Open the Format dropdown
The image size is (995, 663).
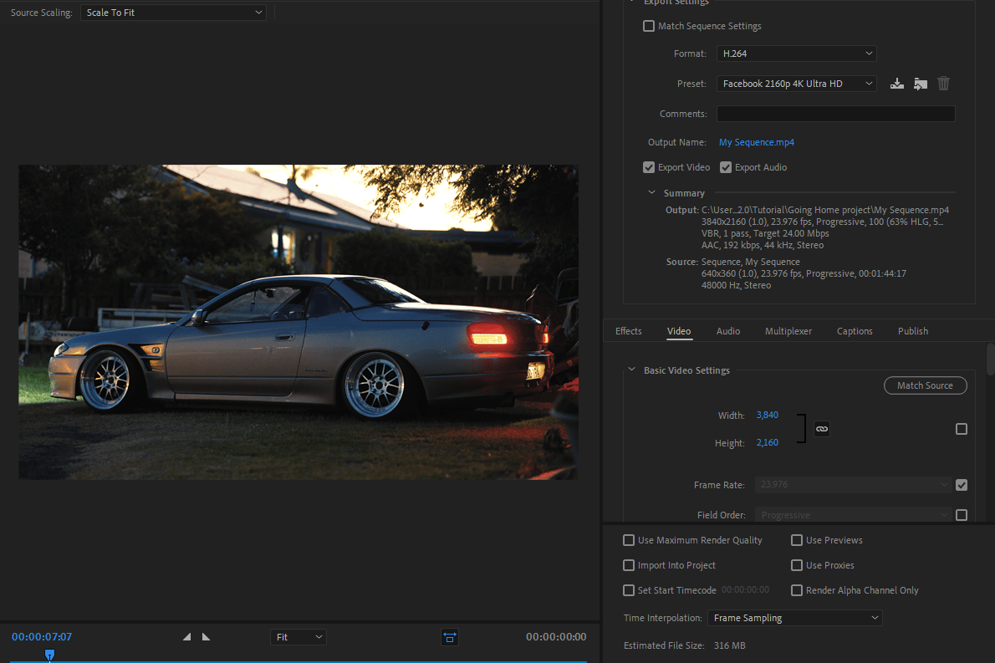pos(796,54)
